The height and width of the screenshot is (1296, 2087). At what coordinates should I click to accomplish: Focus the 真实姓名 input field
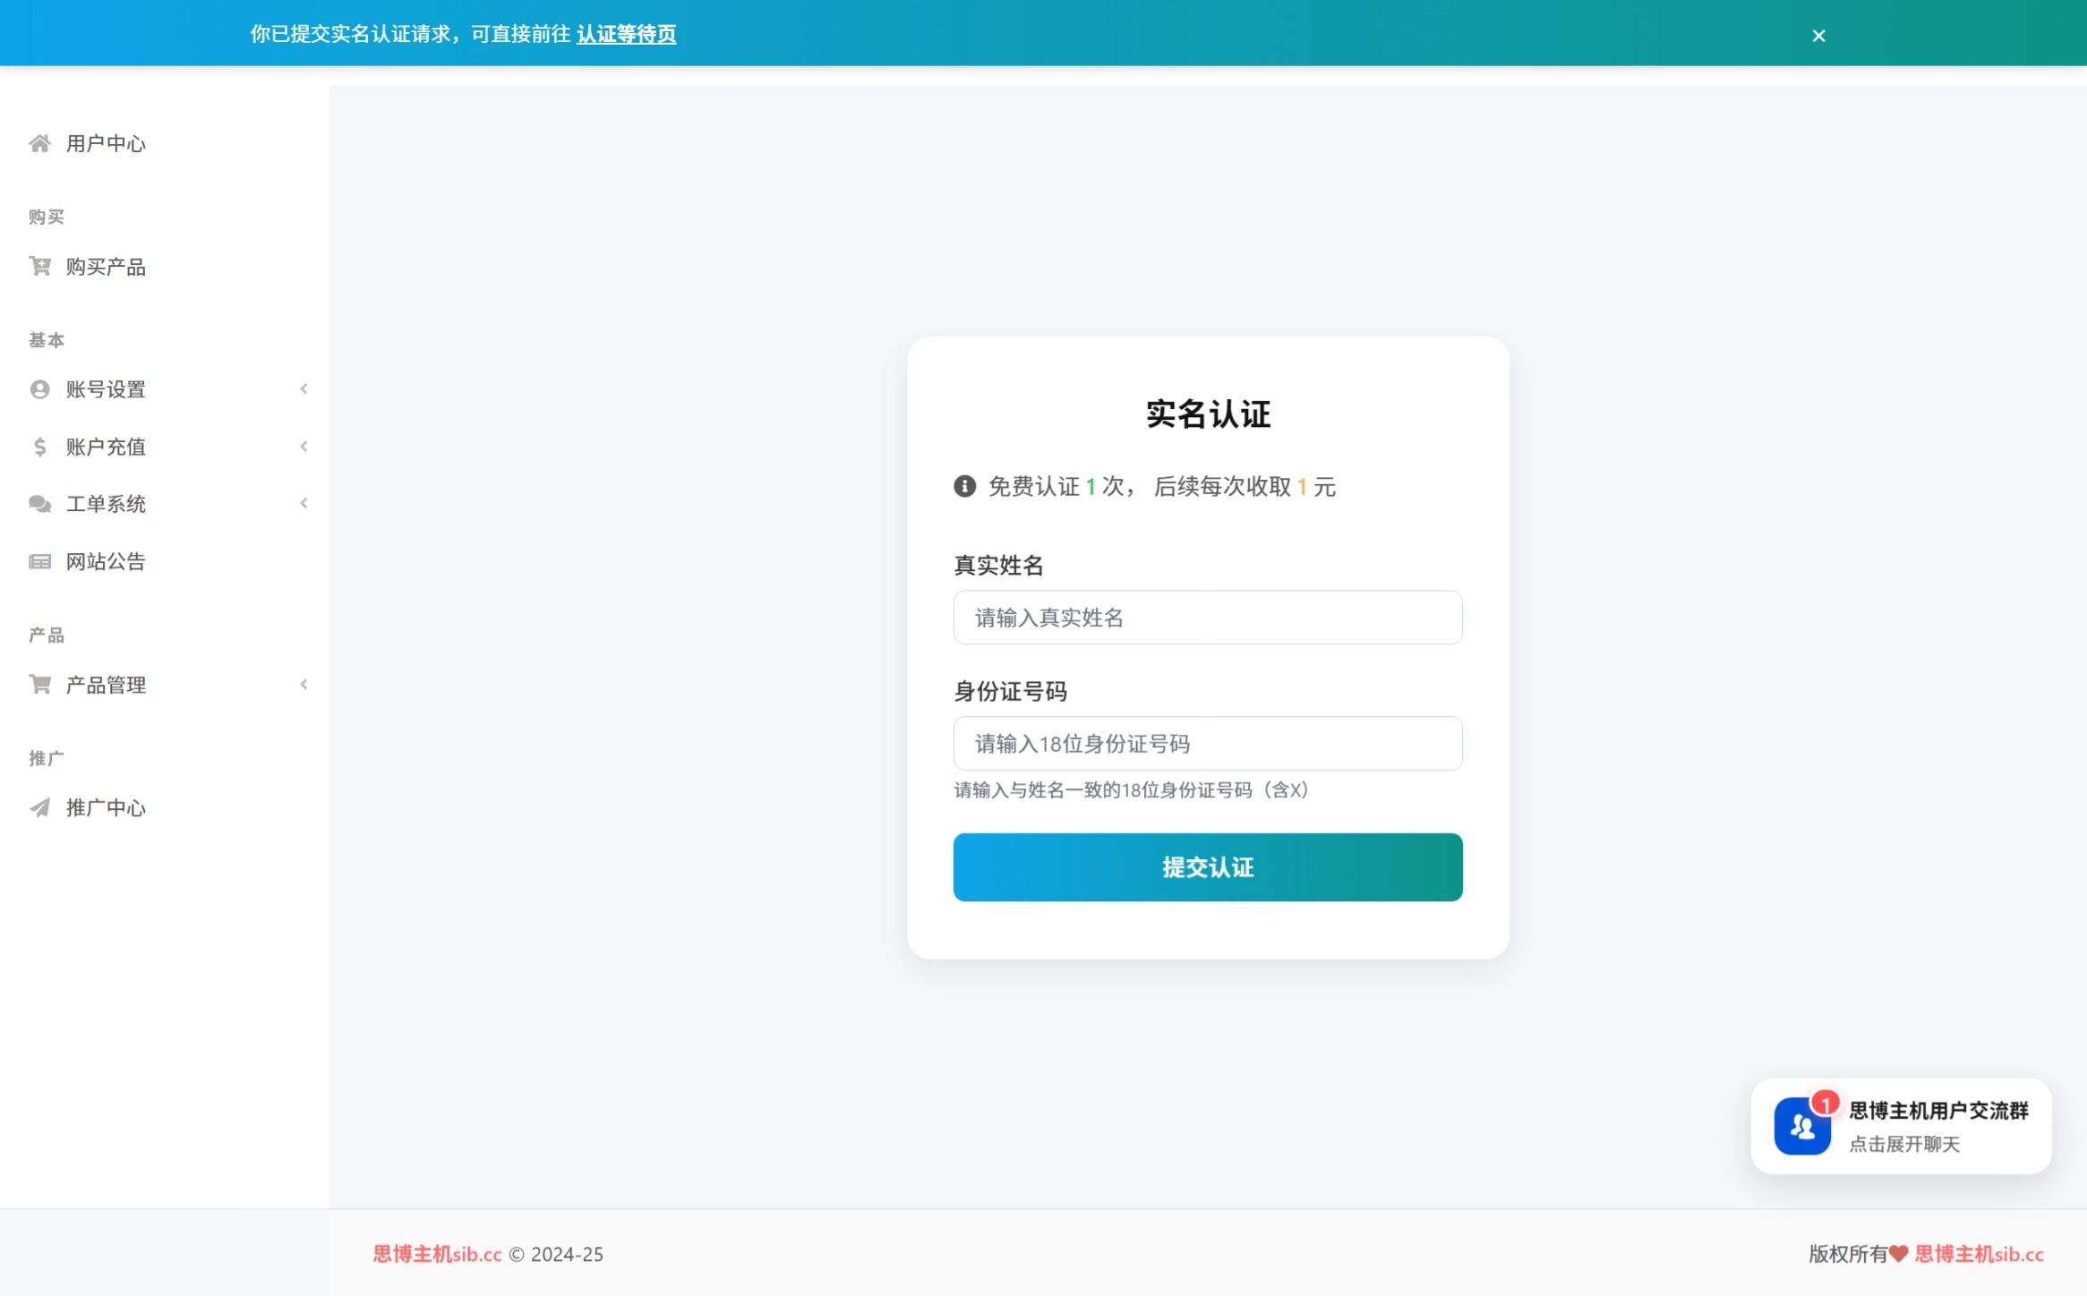[x=1207, y=618]
